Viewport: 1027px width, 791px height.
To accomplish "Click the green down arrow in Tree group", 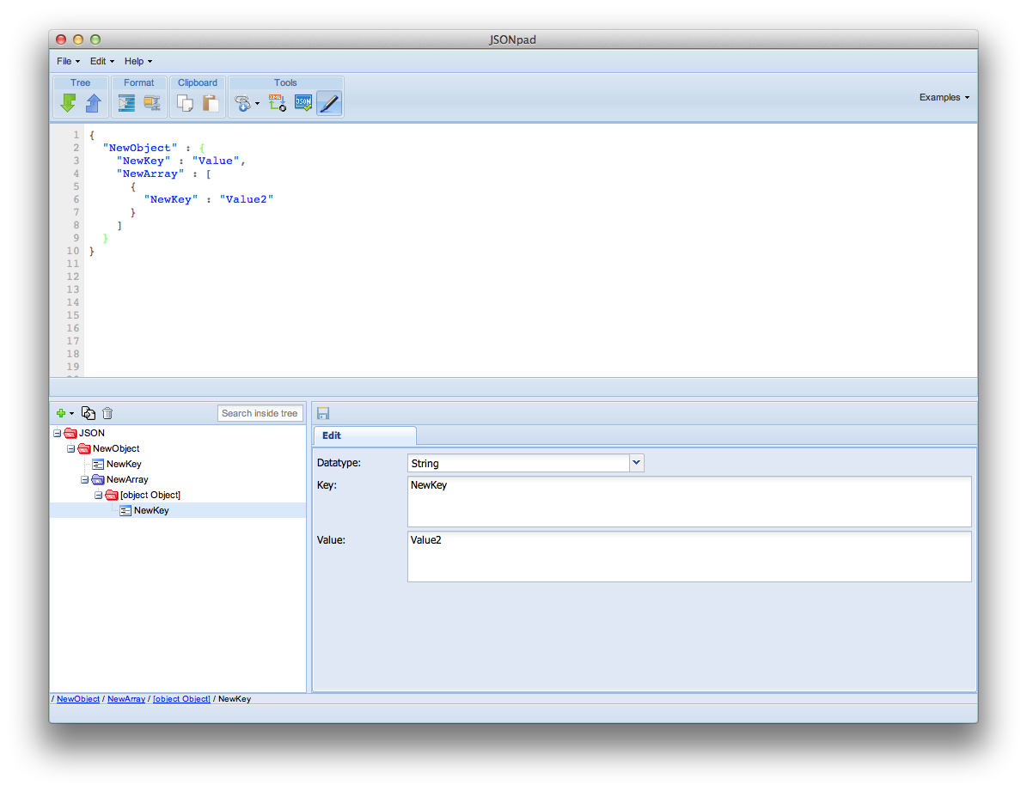I will click(x=68, y=103).
